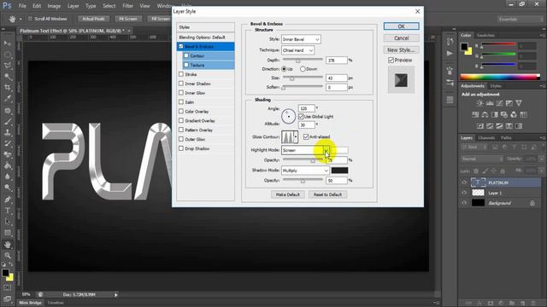This screenshot has height=307, width=547.
Task: Select the Zoom tool in toolbox
Action: pyautogui.click(x=8, y=256)
